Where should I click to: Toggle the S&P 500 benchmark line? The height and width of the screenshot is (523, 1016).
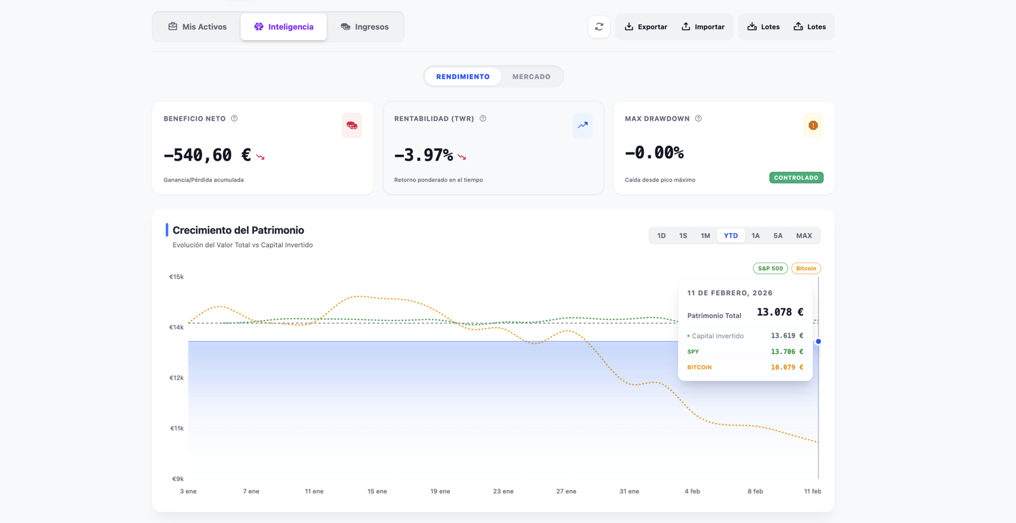pyautogui.click(x=770, y=268)
